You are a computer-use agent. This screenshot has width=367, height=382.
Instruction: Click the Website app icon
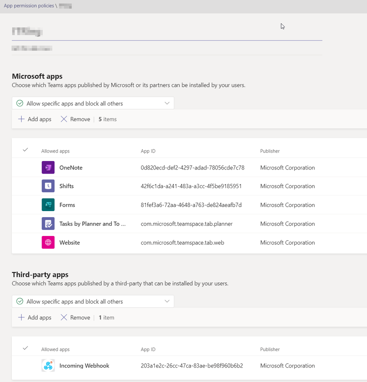click(x=48, y=242)
